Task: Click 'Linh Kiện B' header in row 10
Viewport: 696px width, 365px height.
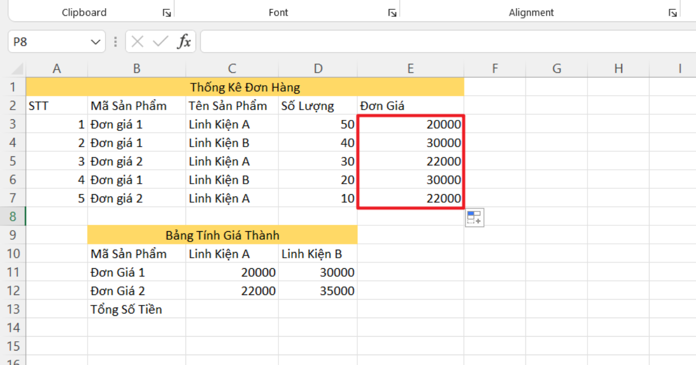Action: [x=318, y=254]
